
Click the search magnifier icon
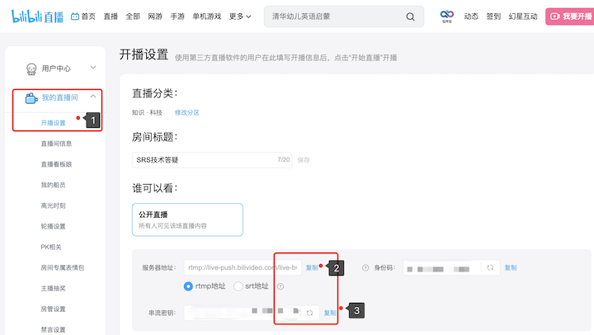(x=411, y=17)
